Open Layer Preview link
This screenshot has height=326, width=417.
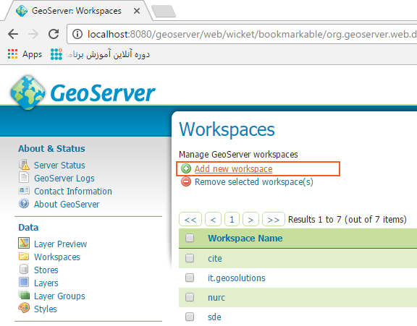coord(61,244)
